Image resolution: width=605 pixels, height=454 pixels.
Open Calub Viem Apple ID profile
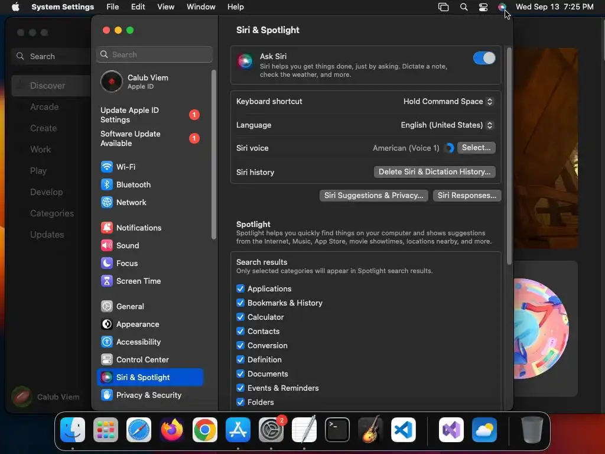click(149, 82)
